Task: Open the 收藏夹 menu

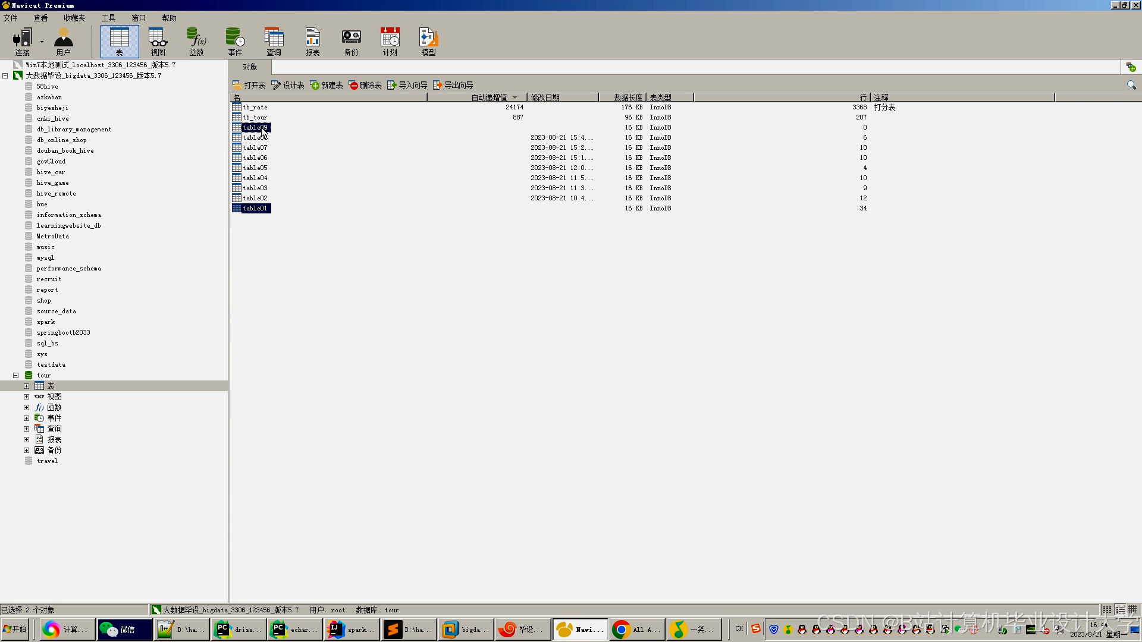Action: 74,18
